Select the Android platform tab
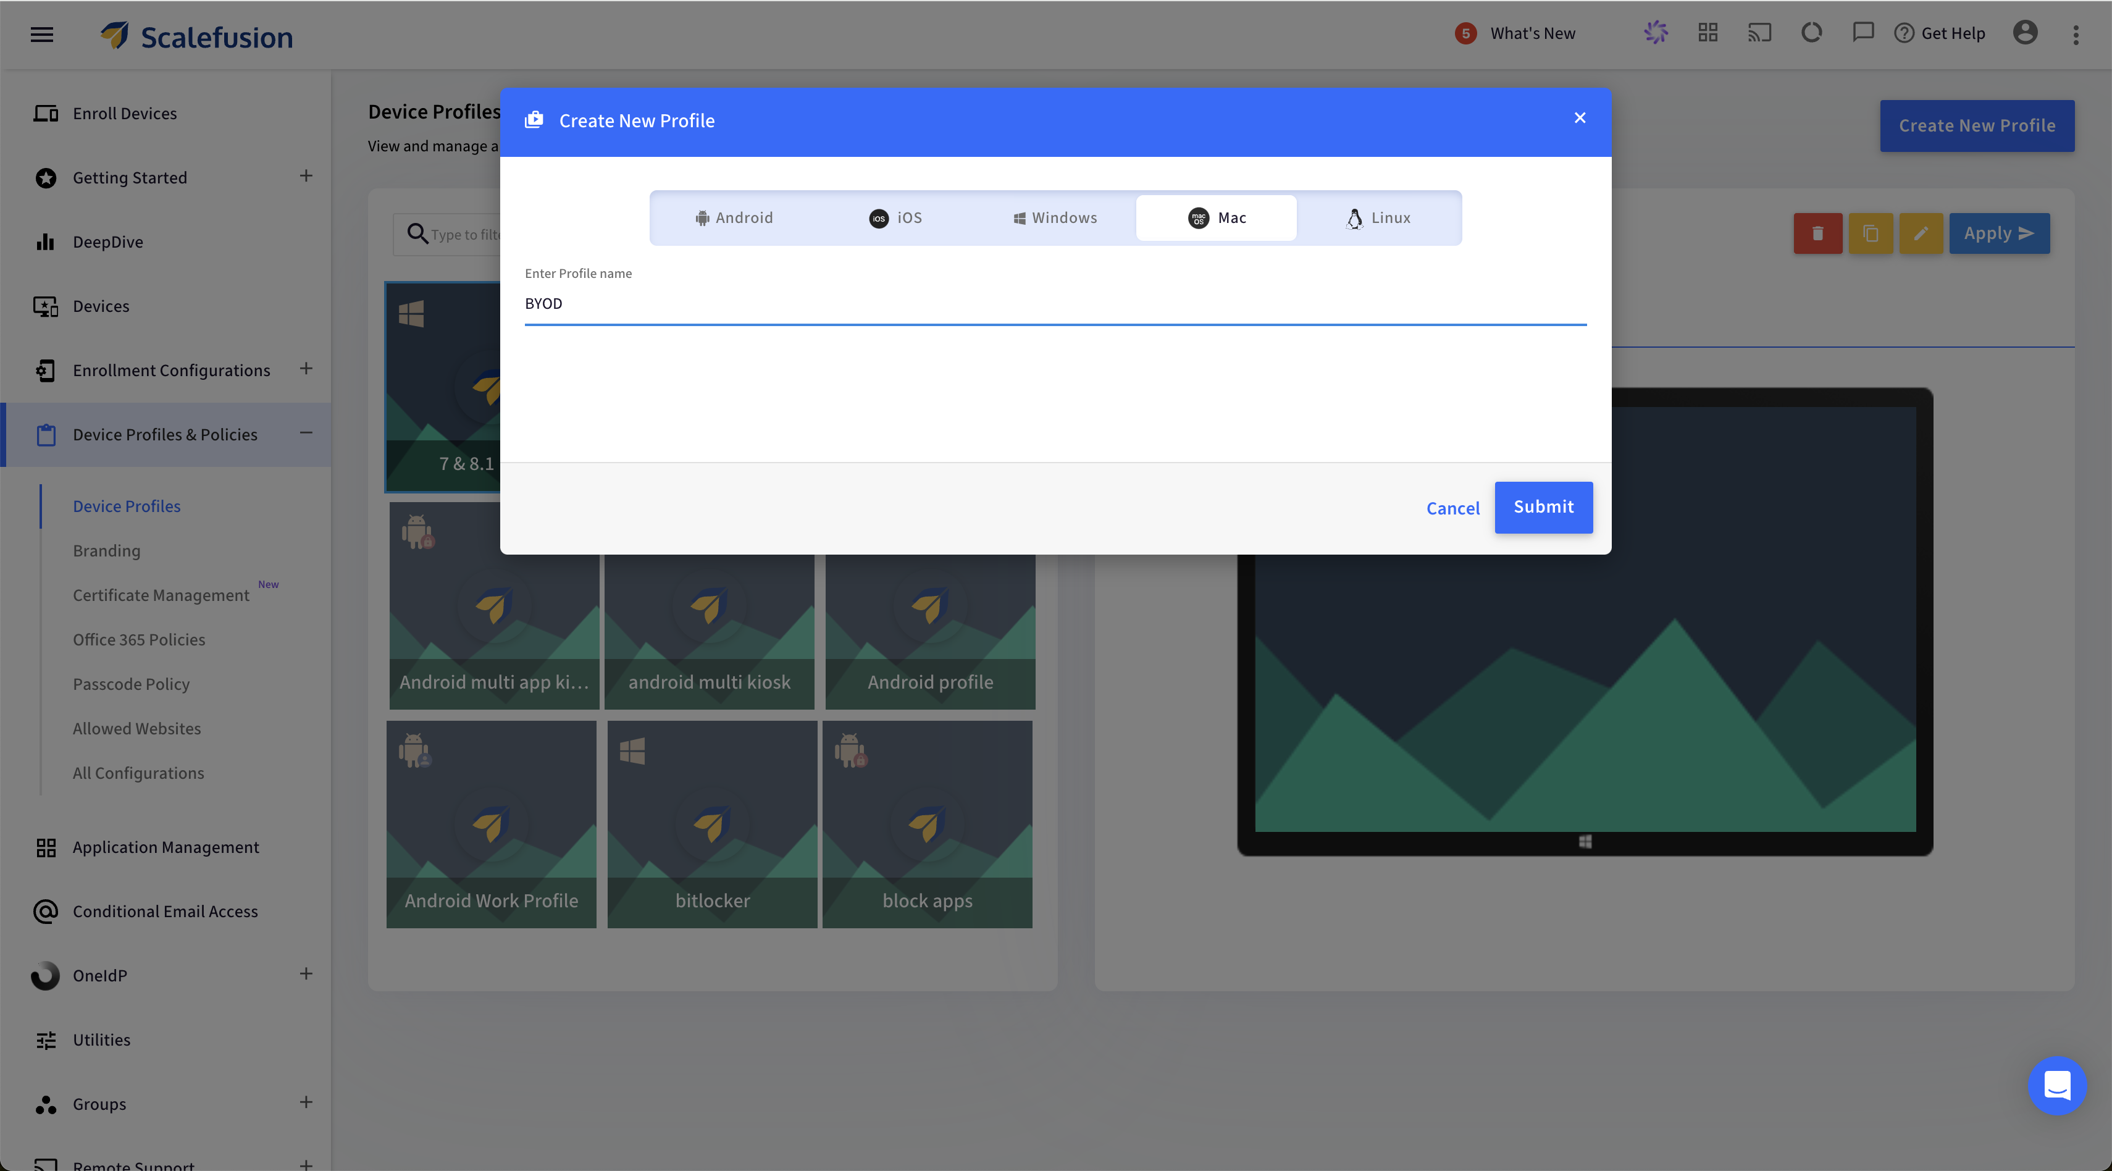This screenshot has height=1171, width=2112. pyautogui.click(x=734, y=218)
